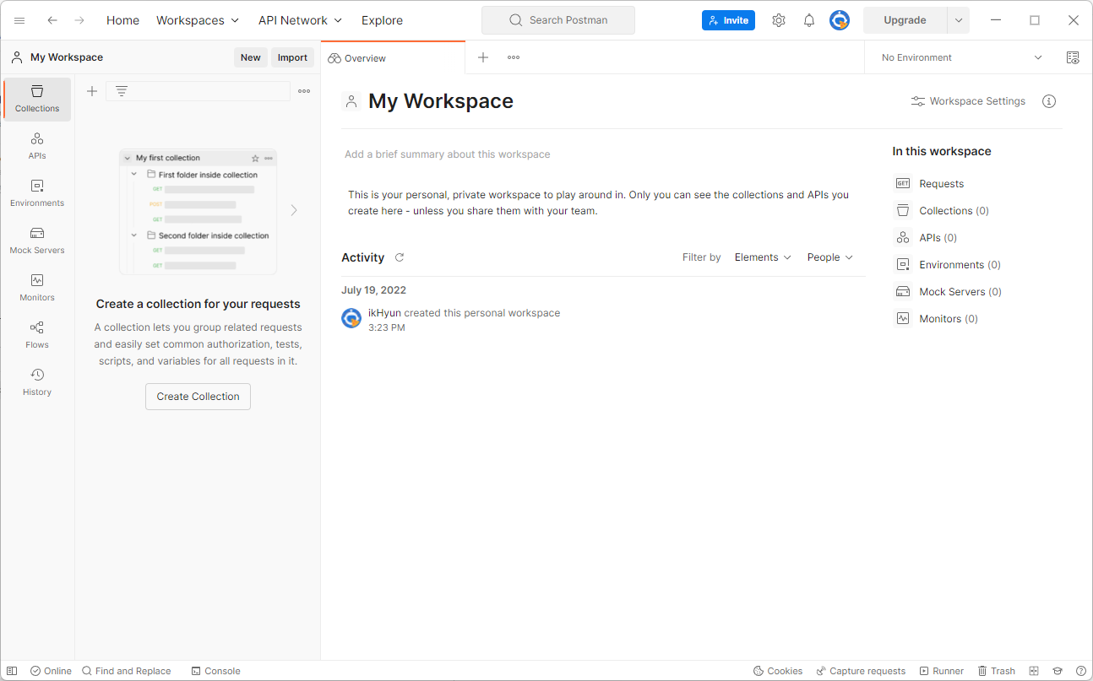
Task: Click Create Collection button
Action: (198, 397)
